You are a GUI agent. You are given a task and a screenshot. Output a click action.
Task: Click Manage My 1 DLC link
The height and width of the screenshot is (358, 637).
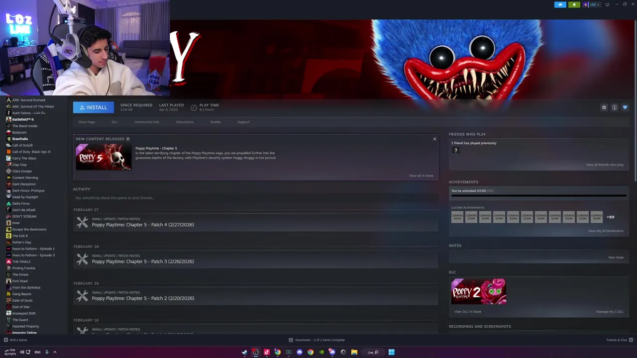click(610, 312)
